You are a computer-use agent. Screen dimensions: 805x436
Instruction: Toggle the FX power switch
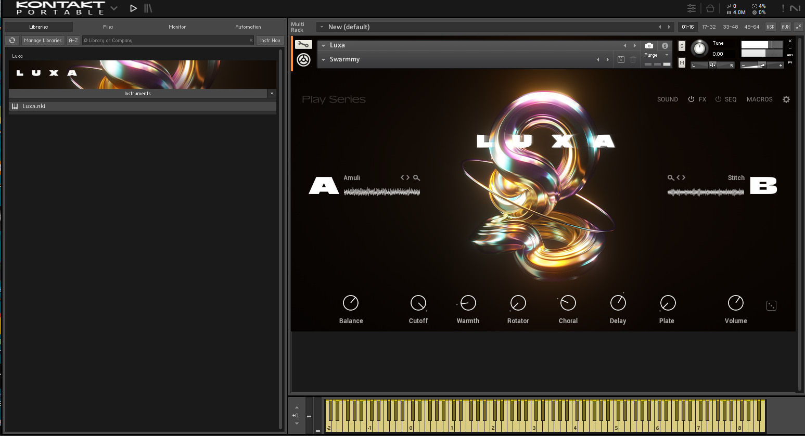click(691, 99)
